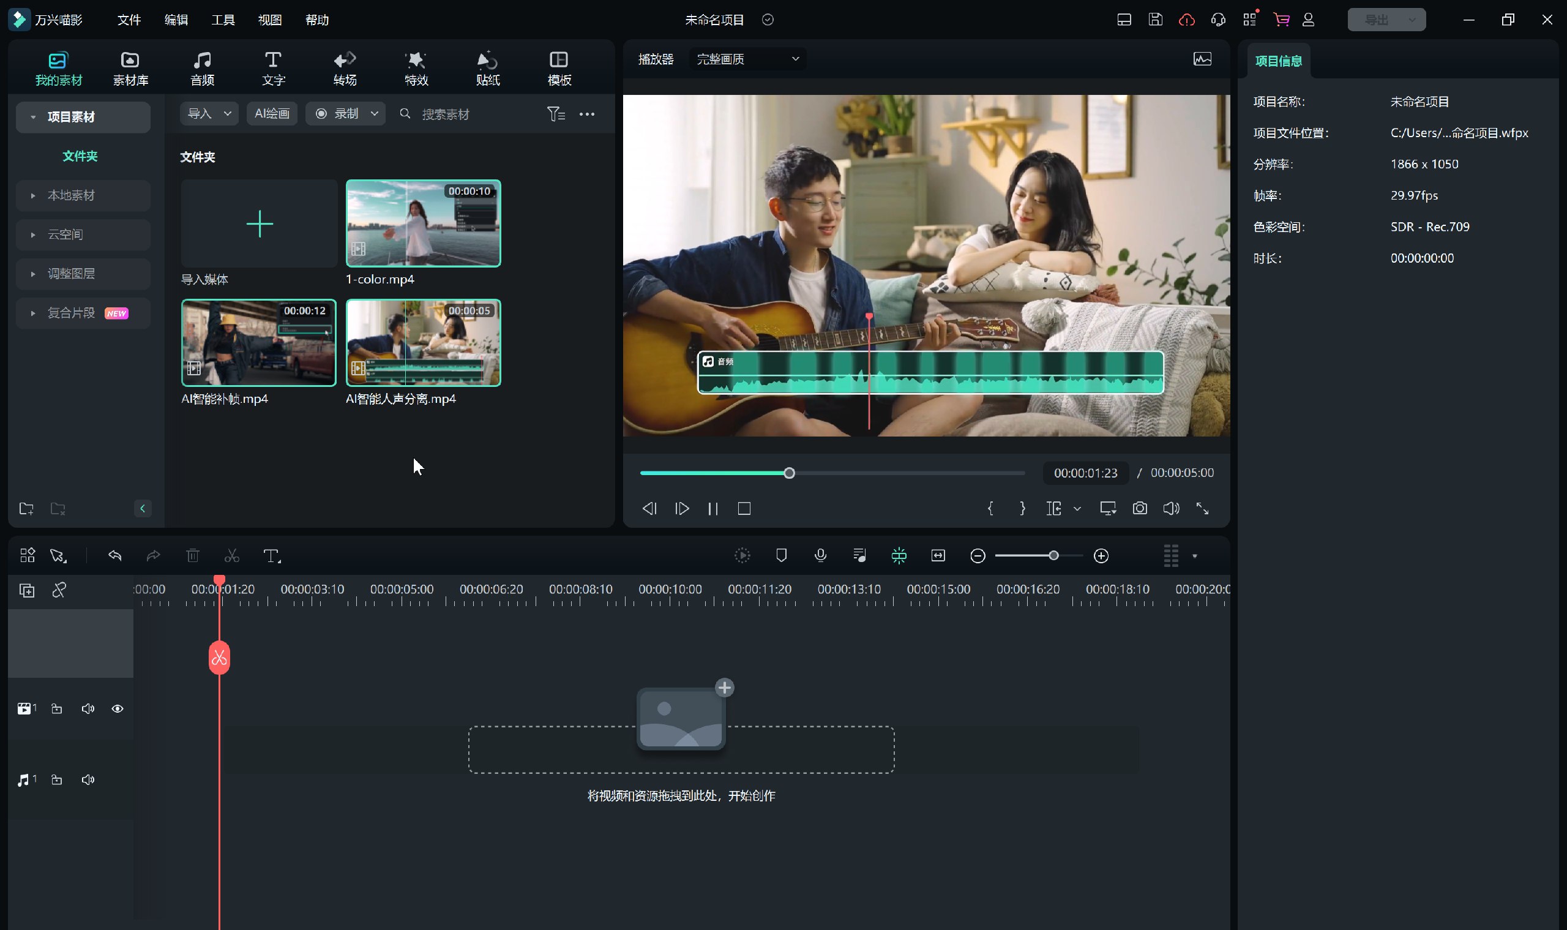
Task: Click the AI绘画 button
Action: pos(271,113)
